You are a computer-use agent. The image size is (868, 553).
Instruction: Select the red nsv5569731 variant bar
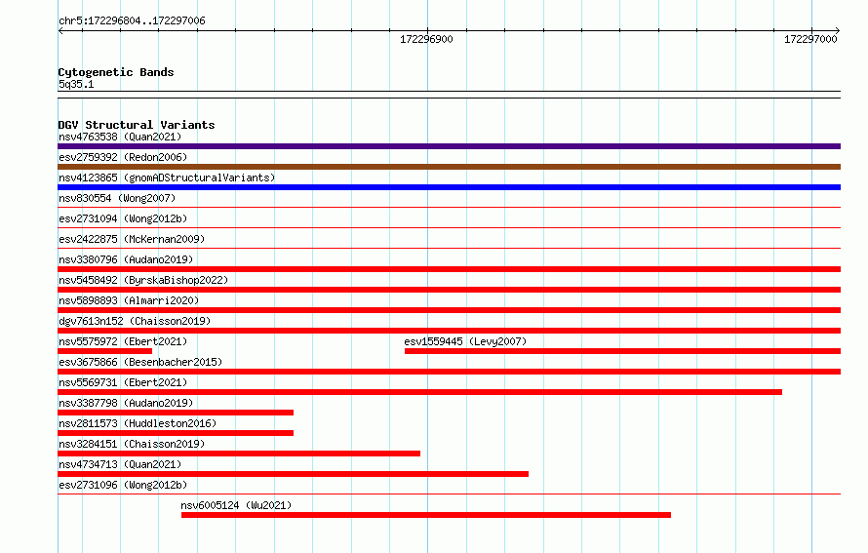coord(419,392)
